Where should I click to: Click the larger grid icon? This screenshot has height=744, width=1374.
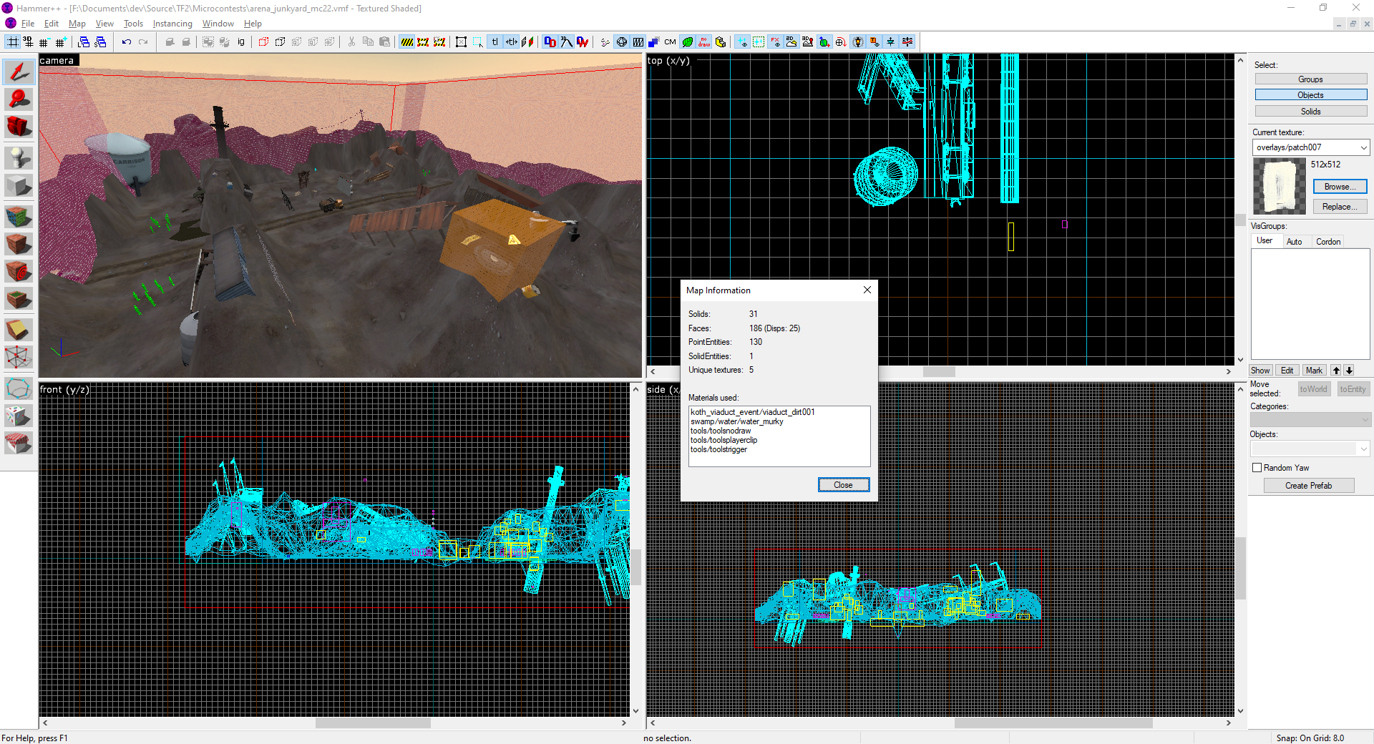(x=60, y=42)
